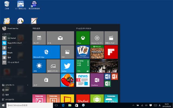Open the Action Center notification icon

[x=151, y=105]
